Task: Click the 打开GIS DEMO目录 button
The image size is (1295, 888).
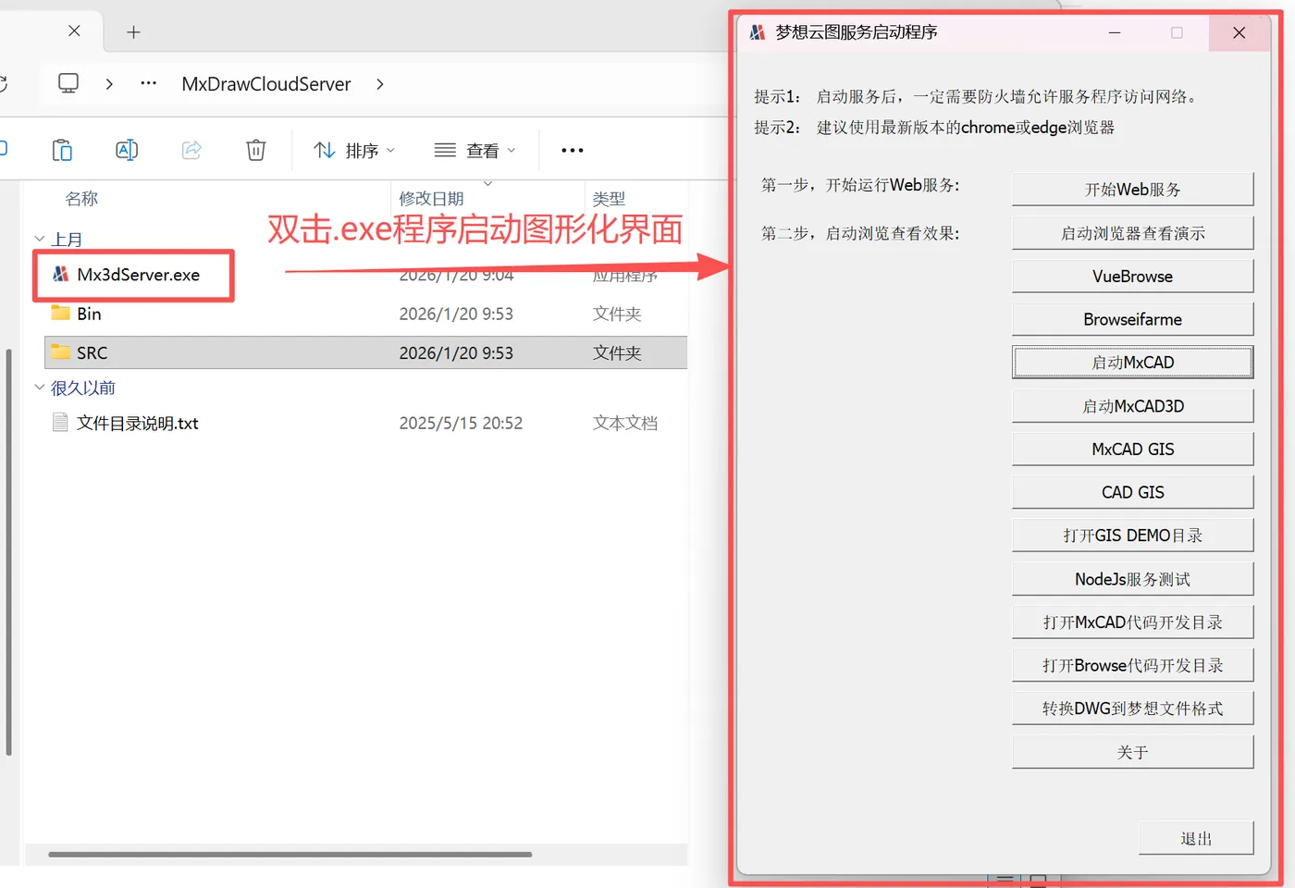Action: click(x=1133, y=536)
